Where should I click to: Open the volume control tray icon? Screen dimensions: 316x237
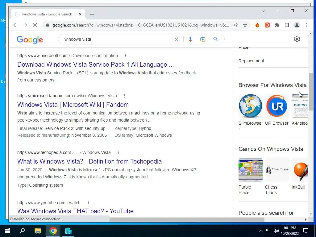(x=276, y=231)
